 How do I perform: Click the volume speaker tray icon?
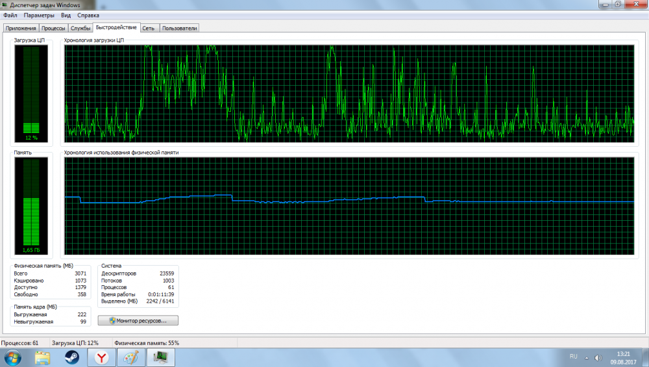(x=597, y=357)
